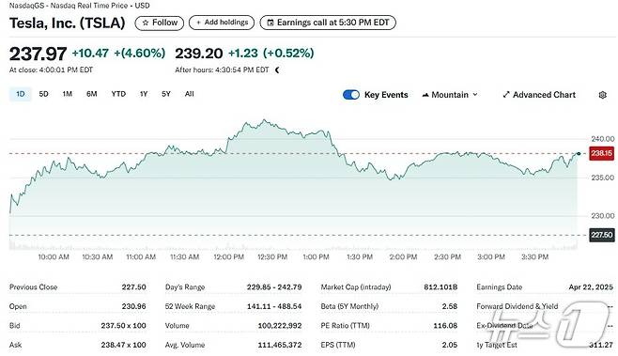Collapse after hours price chevron
The image size is (618, 356).
pos(277,70)
